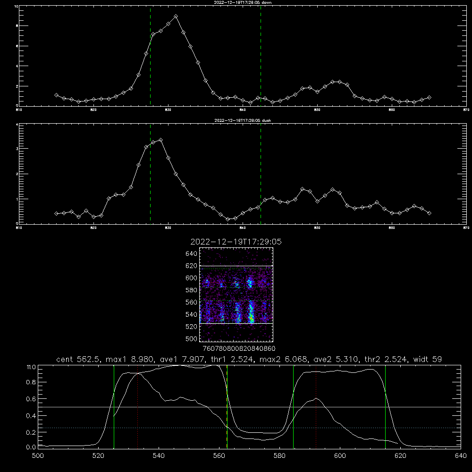Click the 'max1 8.980' value
The height and width of the screenshot is (472, 472).
[x=130, y=359]
